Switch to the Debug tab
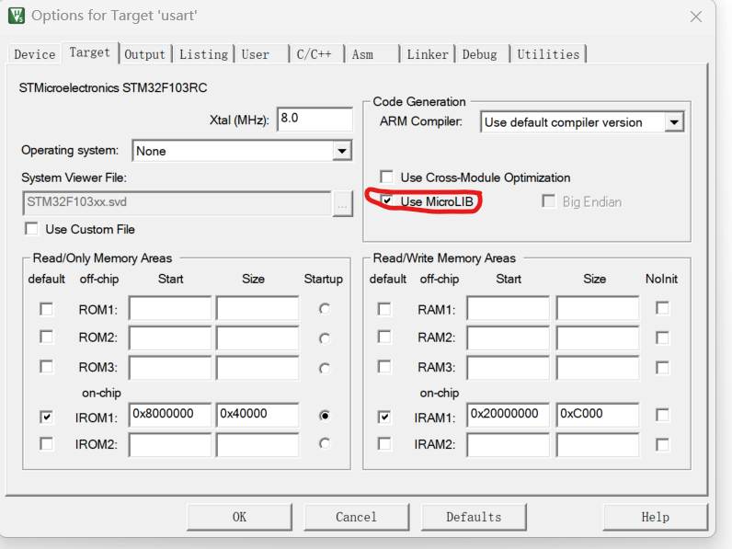The width and height of the screenshot is (732, 549). [482, 54]
